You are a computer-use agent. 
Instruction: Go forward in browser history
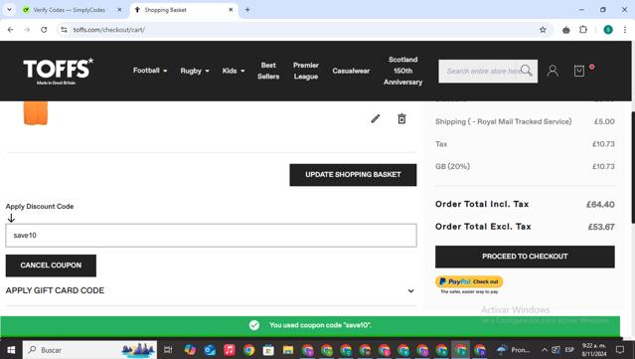coord(27,30)
